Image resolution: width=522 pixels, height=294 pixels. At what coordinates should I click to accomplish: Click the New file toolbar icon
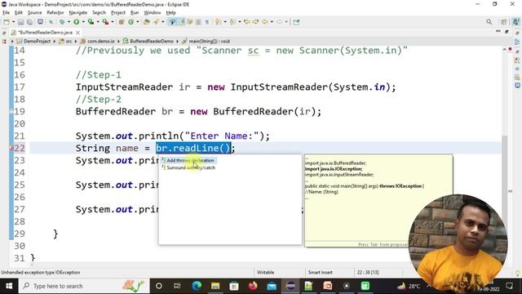tap(7, 22)
